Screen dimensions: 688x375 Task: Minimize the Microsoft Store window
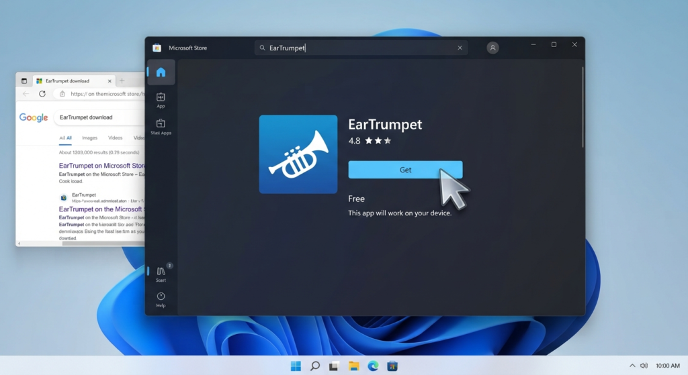coord(533,45)
